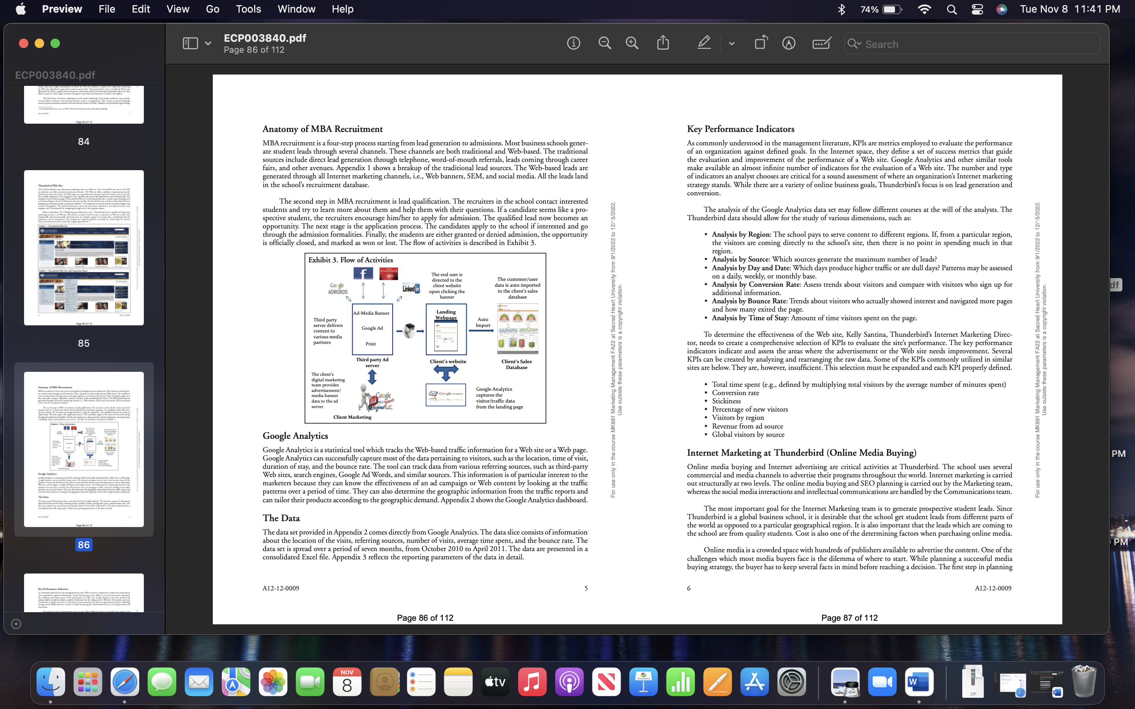This screenshot has width=1135, height=709.
Task: Open the ZIP file in Dock
Action: point(973,681)
